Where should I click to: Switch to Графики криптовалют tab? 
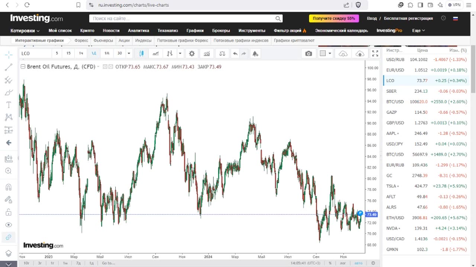[294, 40]
